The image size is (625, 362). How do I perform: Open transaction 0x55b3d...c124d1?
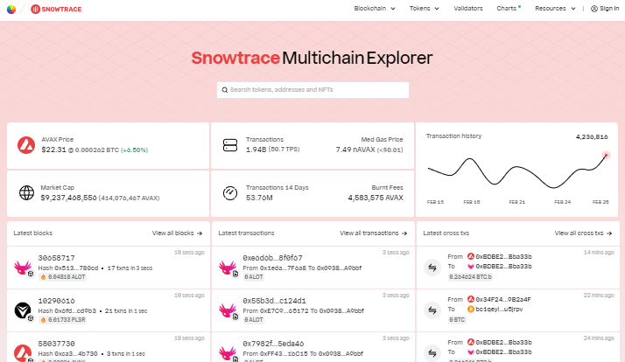coord(274,301)
